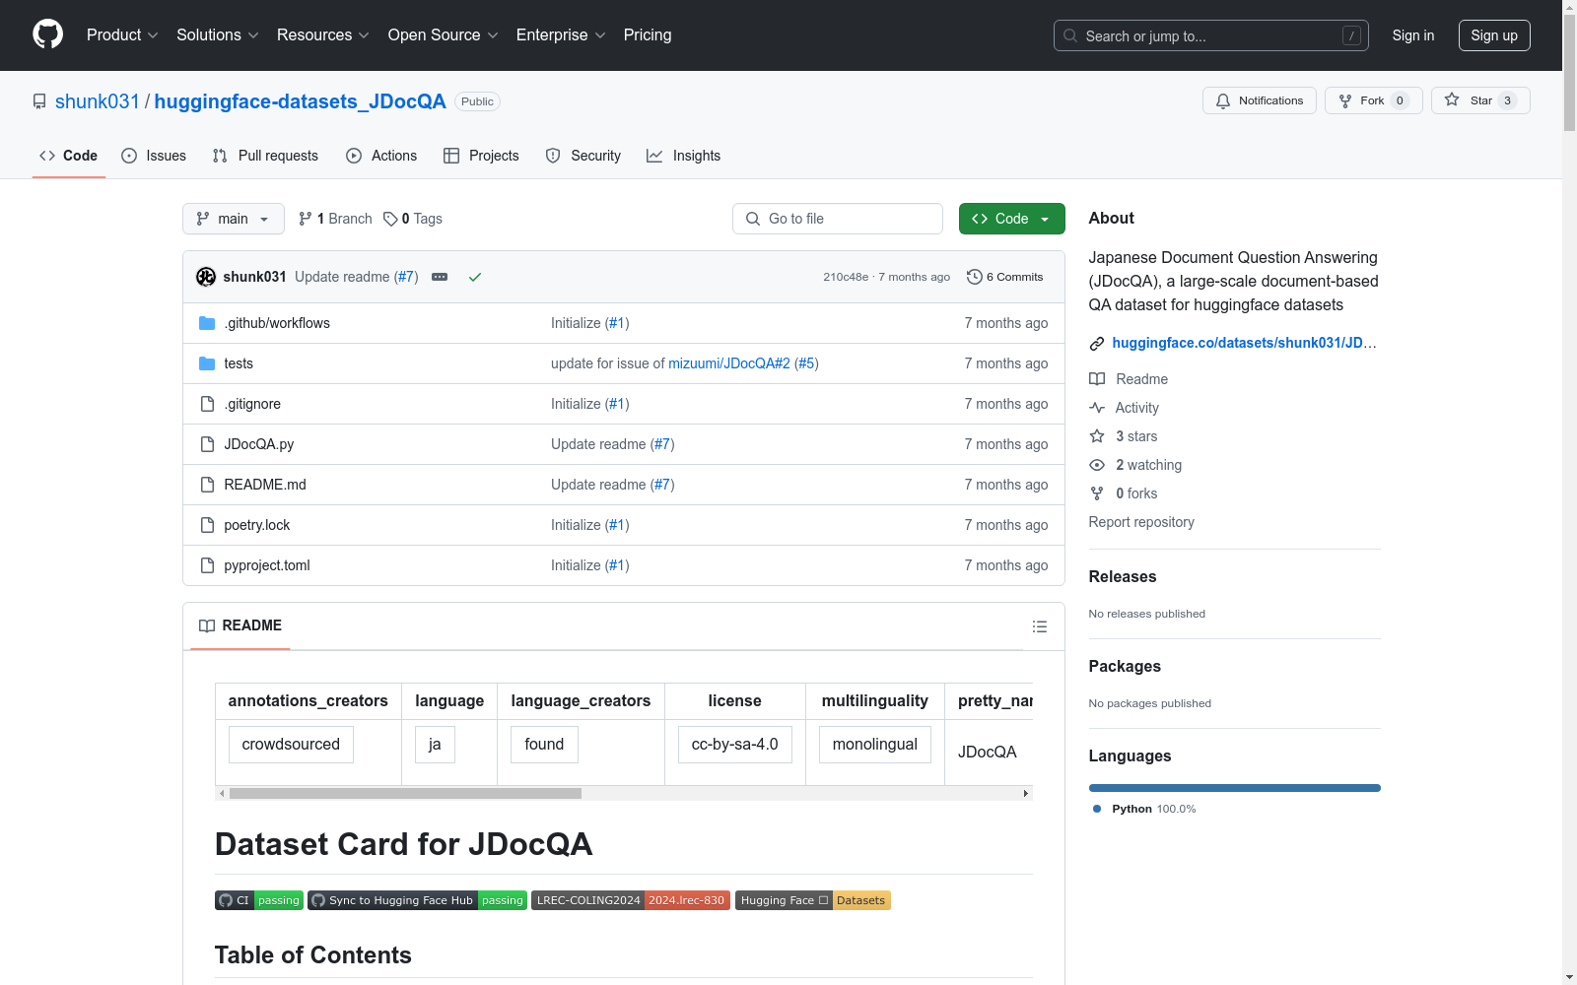Click the Search or jump to field

[x=1211, y=35]
